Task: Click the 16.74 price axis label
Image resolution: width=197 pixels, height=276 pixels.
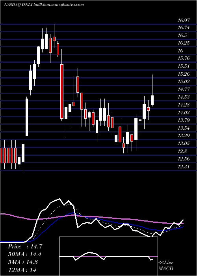Action: 184,28
